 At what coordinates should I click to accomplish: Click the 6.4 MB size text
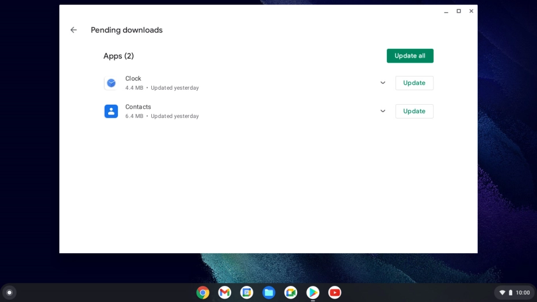pos(135,116)
